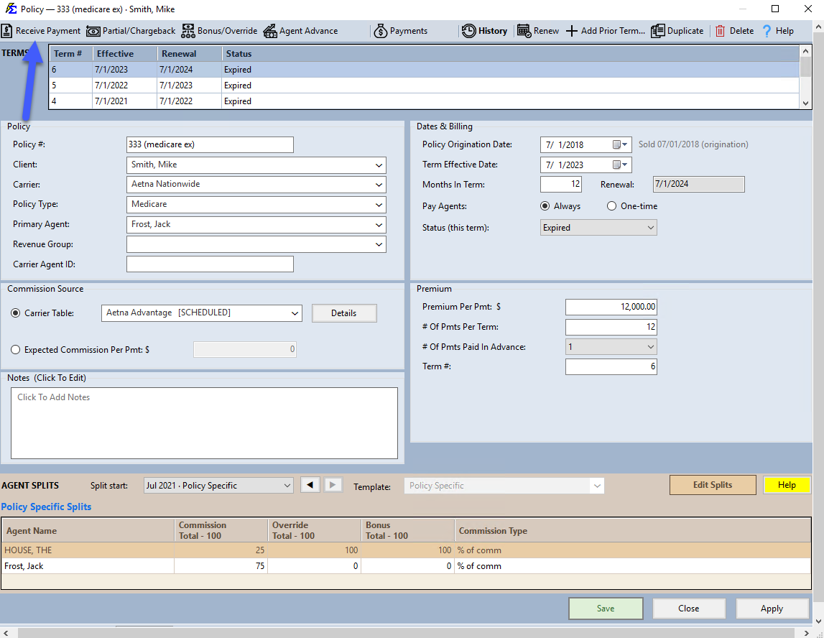This screenshot has height=638, width=824.
Task: Click the yellow Help button for splits
Action: coord(787,485)
